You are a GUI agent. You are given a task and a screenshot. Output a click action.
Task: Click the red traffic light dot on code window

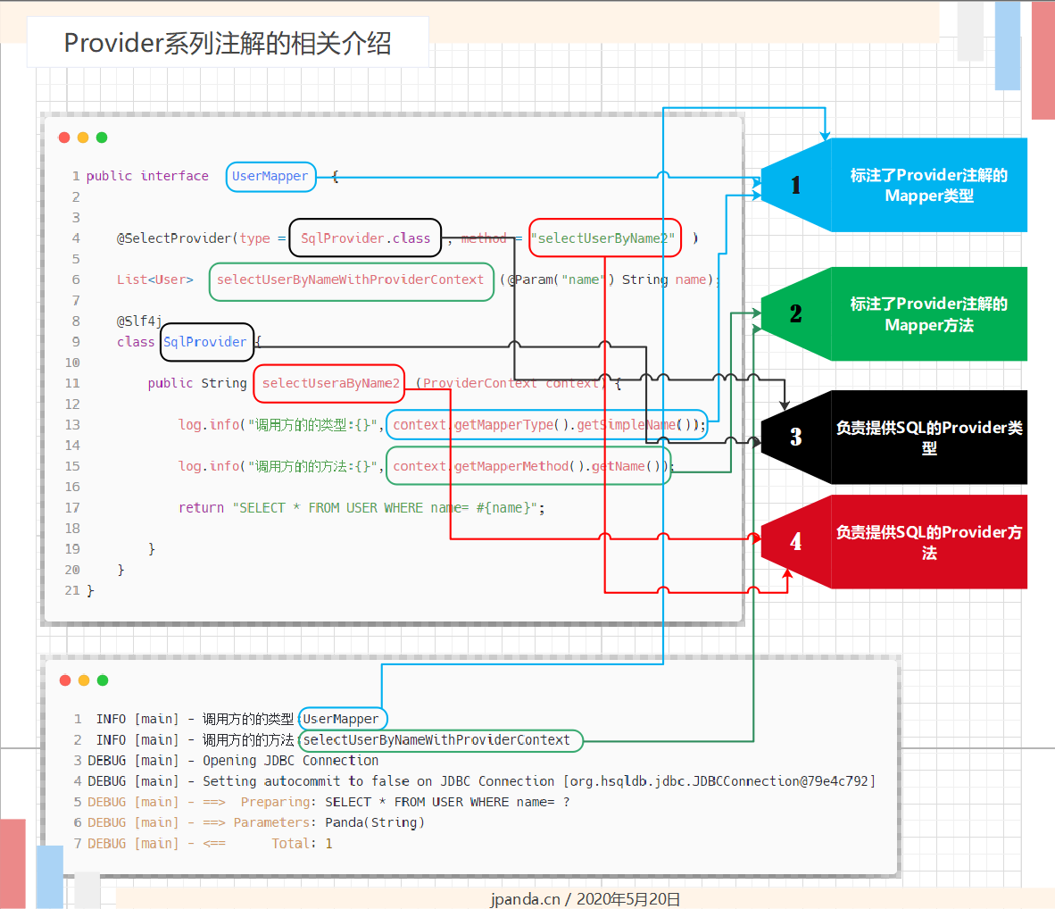63,138
